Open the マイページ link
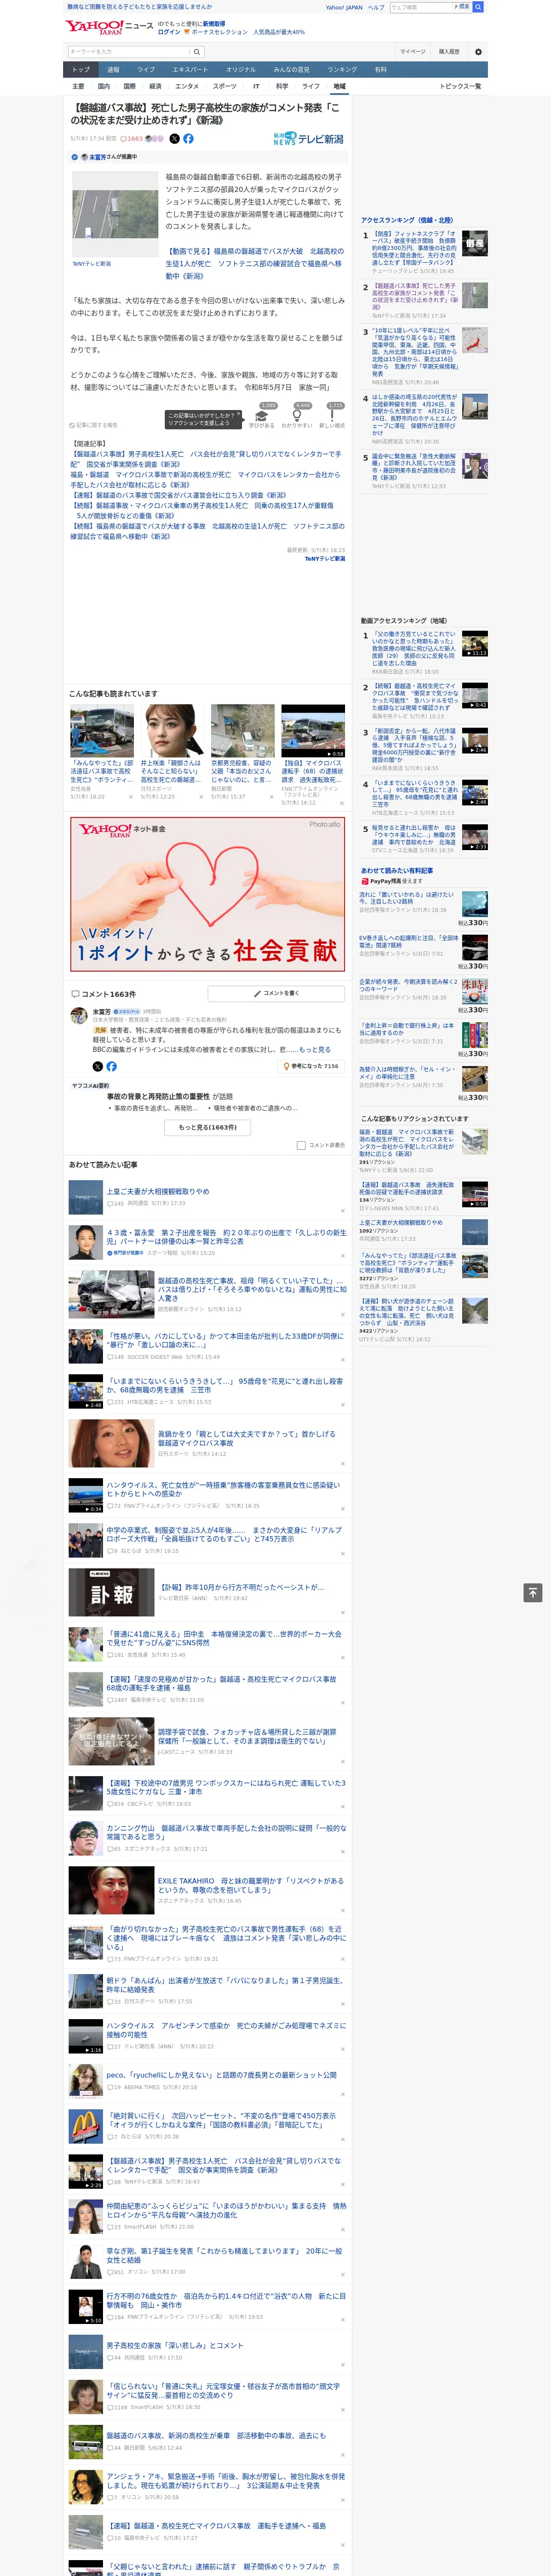The width and height of the screenshot is (551, 2576). coord(412,52)
